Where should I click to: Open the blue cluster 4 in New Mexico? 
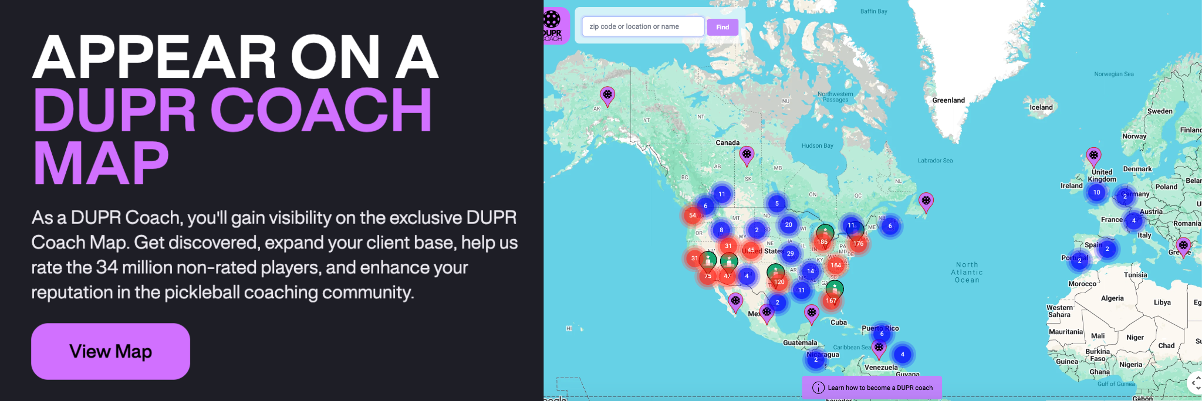[747, 276]
